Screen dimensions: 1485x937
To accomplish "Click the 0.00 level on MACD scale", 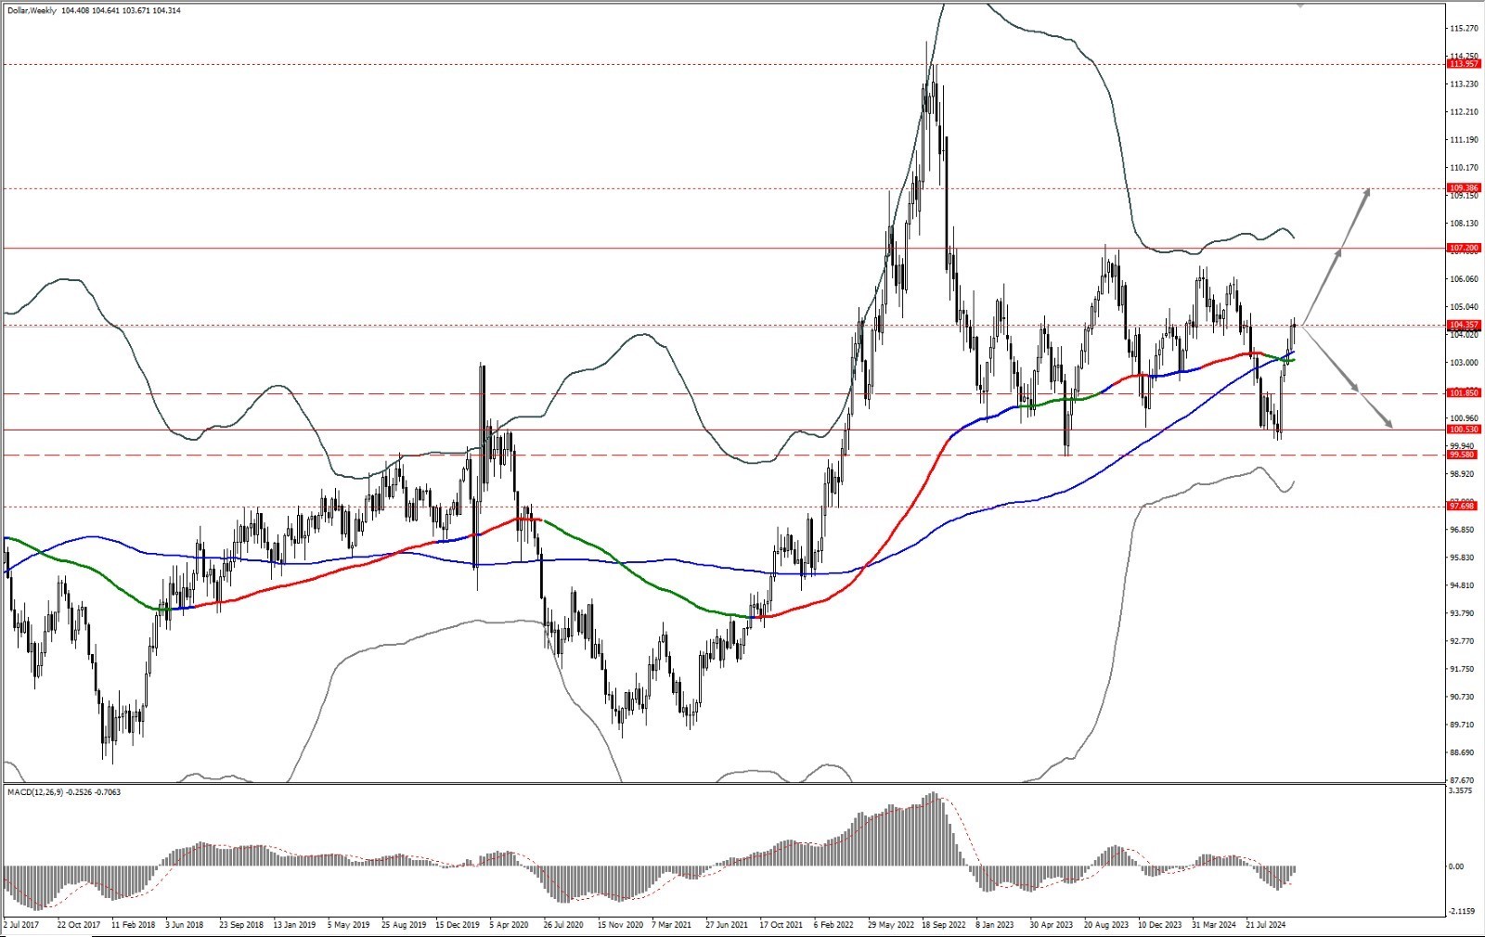I will 1456,866.
